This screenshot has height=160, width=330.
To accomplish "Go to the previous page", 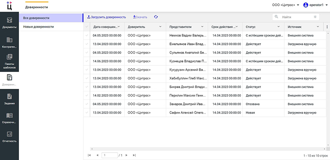I will [97, 155].
